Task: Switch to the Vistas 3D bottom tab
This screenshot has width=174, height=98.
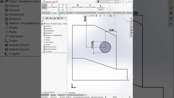Action: [61, 95]
